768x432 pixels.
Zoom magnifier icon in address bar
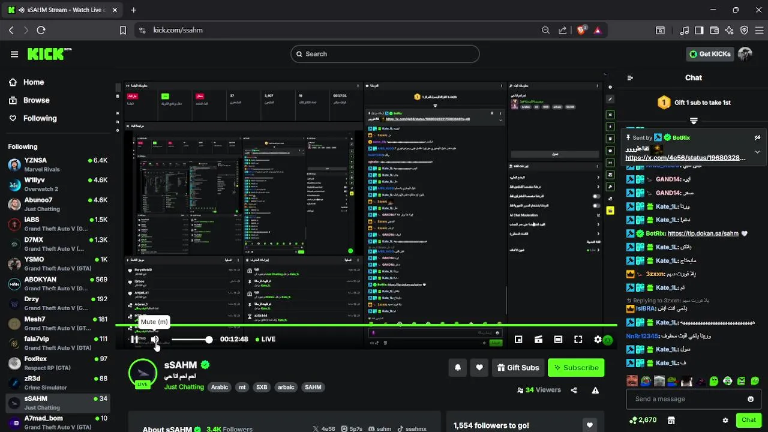click(545, 30)
